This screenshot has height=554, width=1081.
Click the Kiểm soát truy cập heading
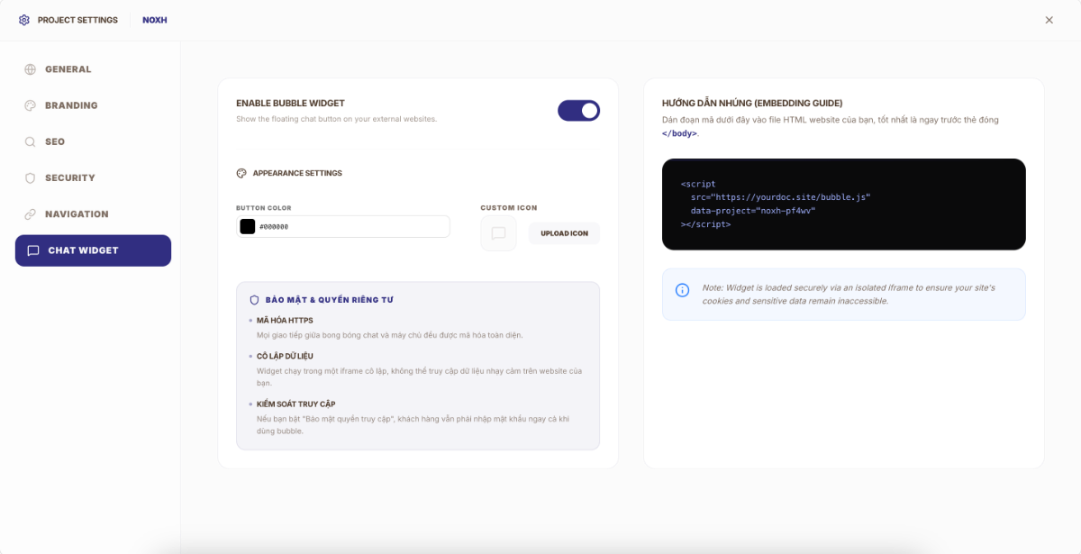(295, 404)
